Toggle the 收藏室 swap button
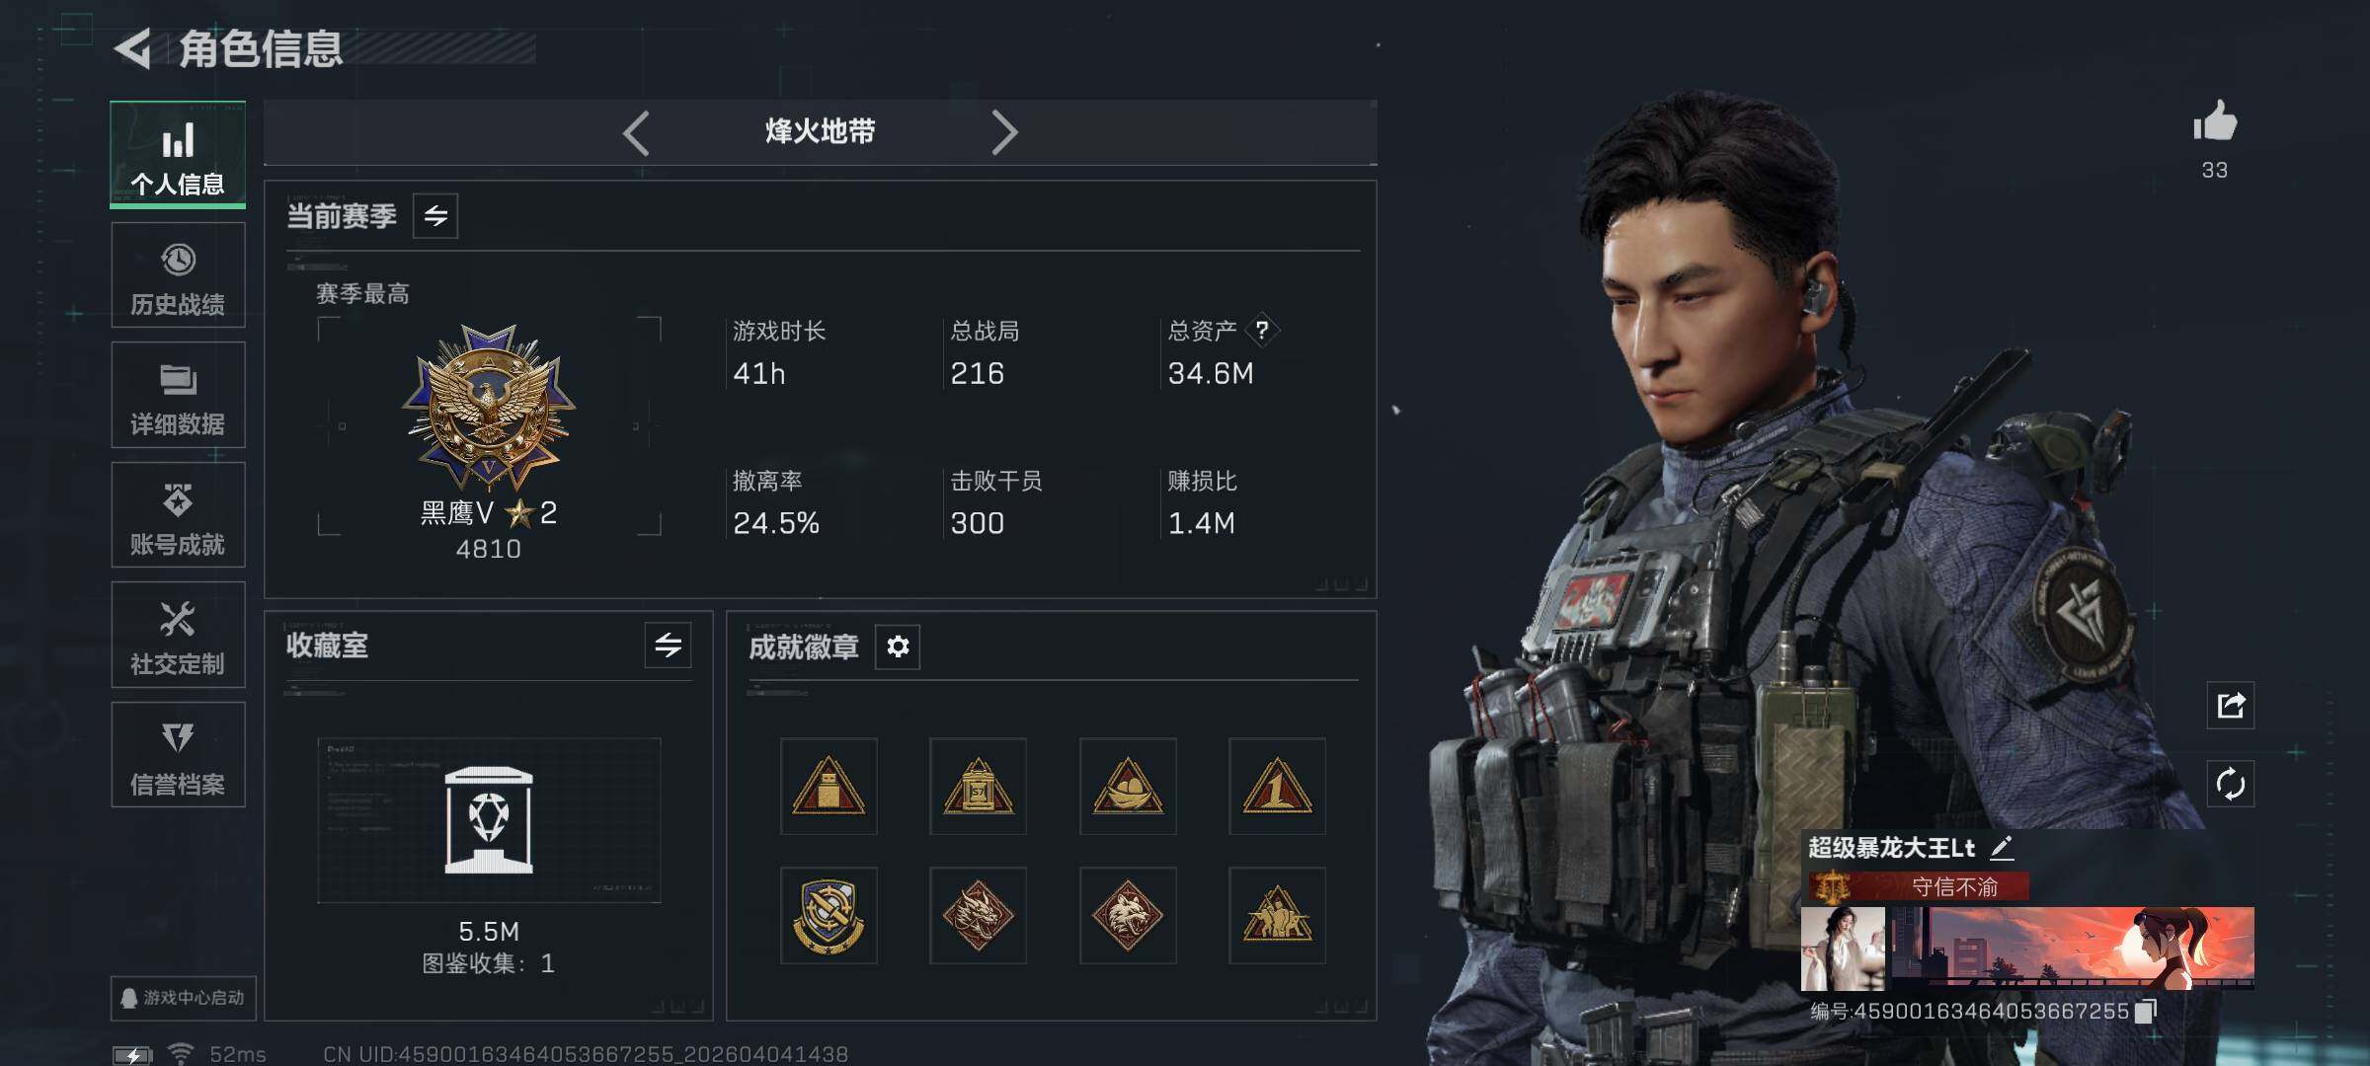This screenshot has width=2370, height=1066. pos(669,646)
